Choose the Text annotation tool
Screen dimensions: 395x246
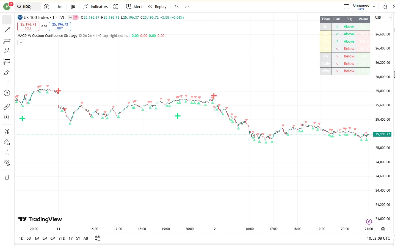point(7,83)
